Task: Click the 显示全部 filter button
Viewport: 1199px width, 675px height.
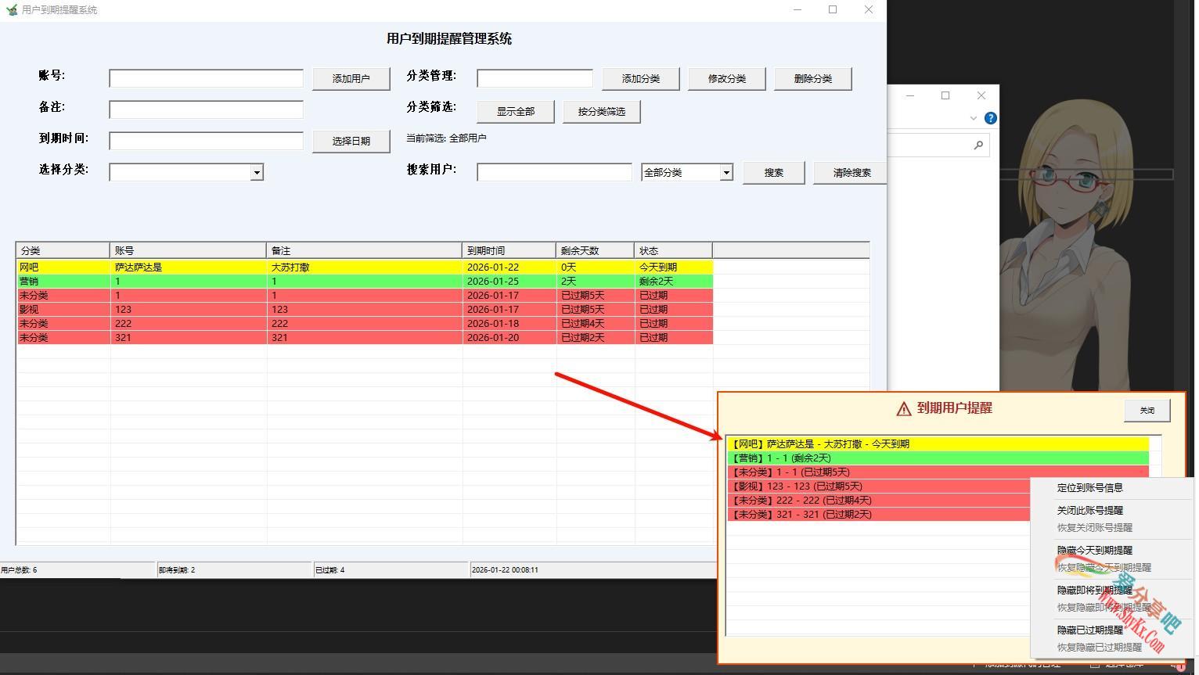Action: tap(515, 111)
